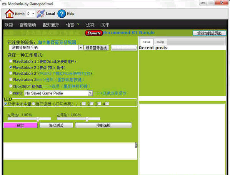Select LED 自己设置 radio option
230x175 pixels.
pos(33,104)
